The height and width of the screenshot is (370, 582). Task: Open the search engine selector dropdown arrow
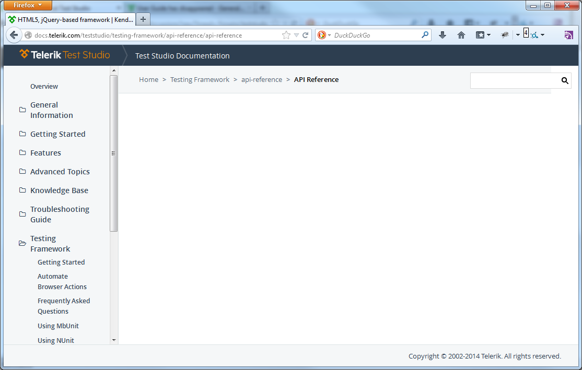[329, 35]
